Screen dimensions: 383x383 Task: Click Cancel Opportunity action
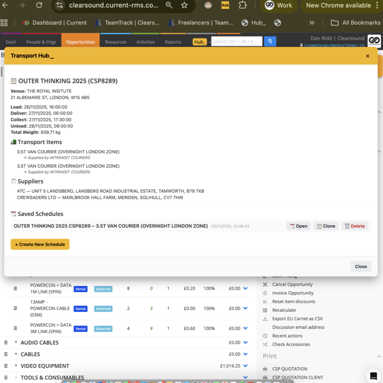tap(292, 284)
